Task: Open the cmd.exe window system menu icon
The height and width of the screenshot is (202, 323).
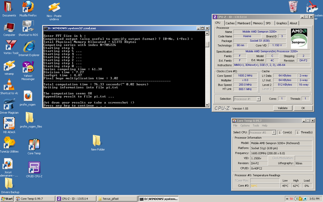Action: pos(45,28)
